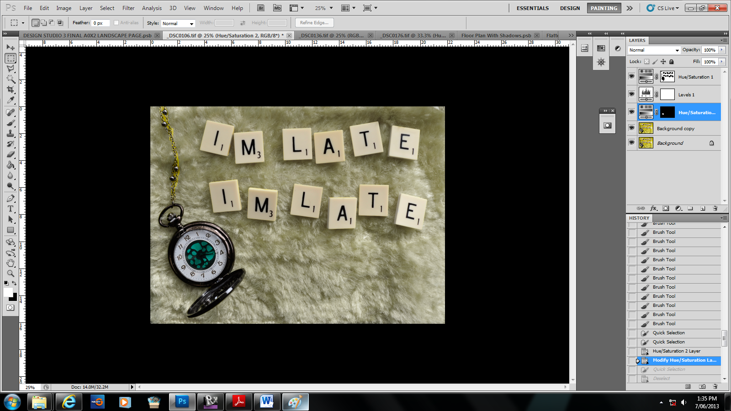The width and height of the screenshot is (731, 411).
Task: Select the History Brush tool
Action: pos(11,144)
